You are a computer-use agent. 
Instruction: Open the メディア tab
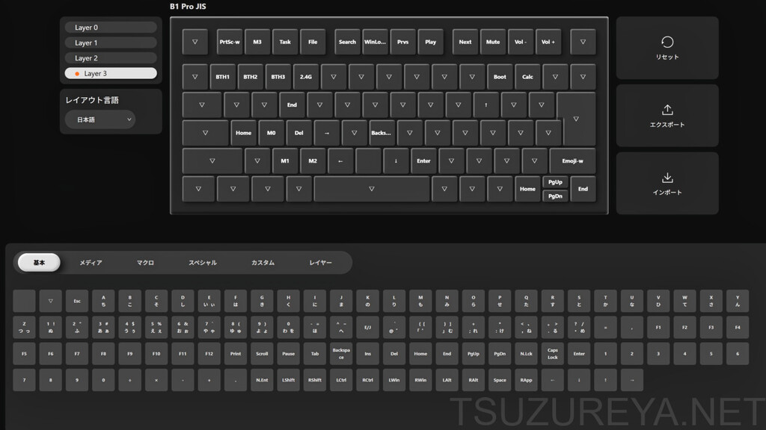(x=91, y=263)
